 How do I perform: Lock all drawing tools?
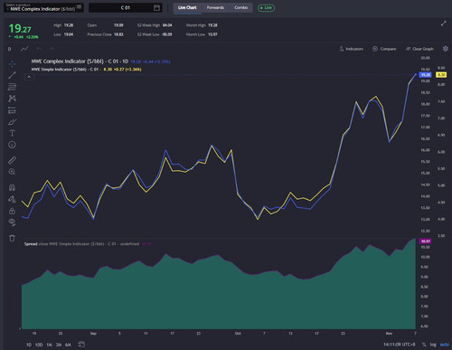click(12, 211)
